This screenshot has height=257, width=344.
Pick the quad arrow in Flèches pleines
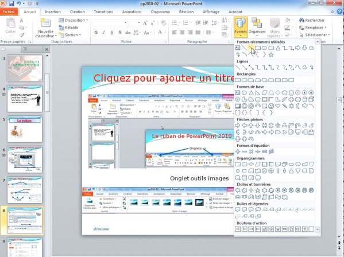click(278, 126)
